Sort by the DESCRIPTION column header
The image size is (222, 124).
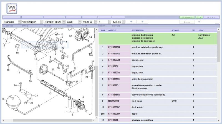tap(137, 30)
